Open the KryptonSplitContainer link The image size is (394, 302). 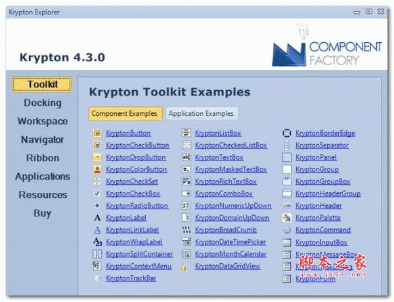coord(139,254)
